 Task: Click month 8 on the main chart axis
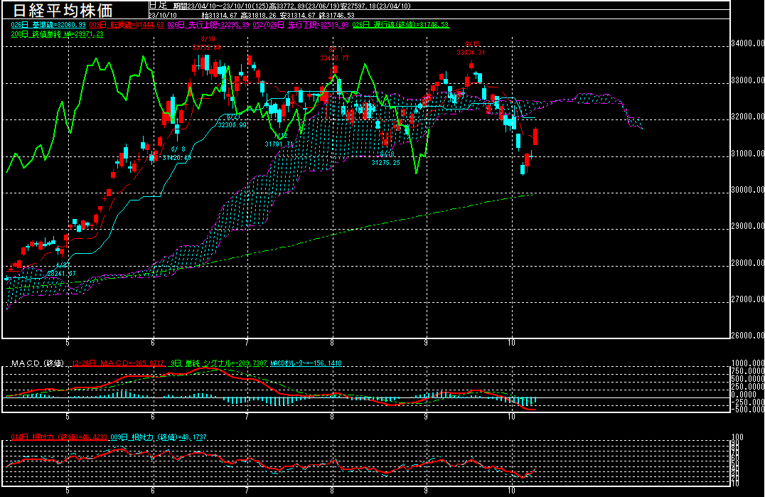332,343
